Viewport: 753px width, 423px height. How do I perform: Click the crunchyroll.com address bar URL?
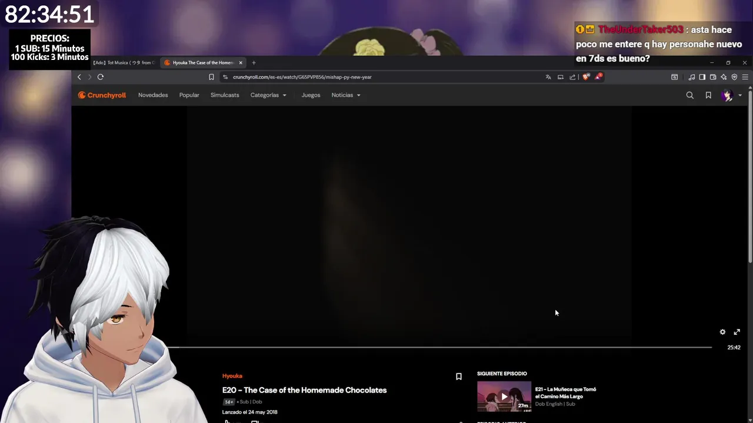pos(302,77)
